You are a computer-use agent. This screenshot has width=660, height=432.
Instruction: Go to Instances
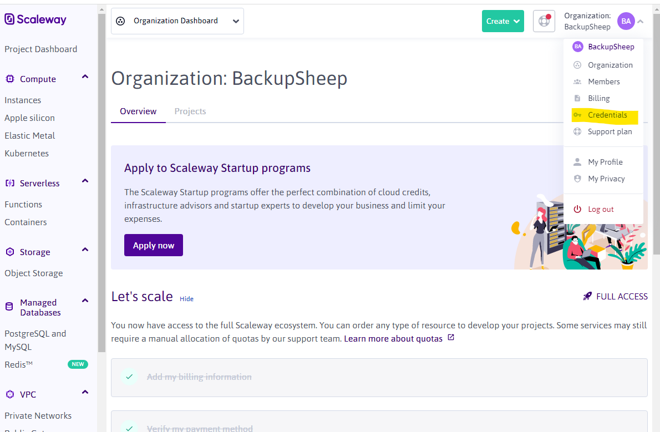pyautogui.click(x=23, y=100)
